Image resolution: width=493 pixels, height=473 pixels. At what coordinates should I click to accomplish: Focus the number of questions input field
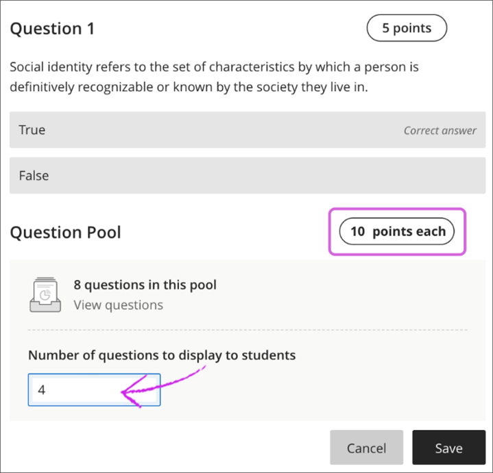(94, 390)
